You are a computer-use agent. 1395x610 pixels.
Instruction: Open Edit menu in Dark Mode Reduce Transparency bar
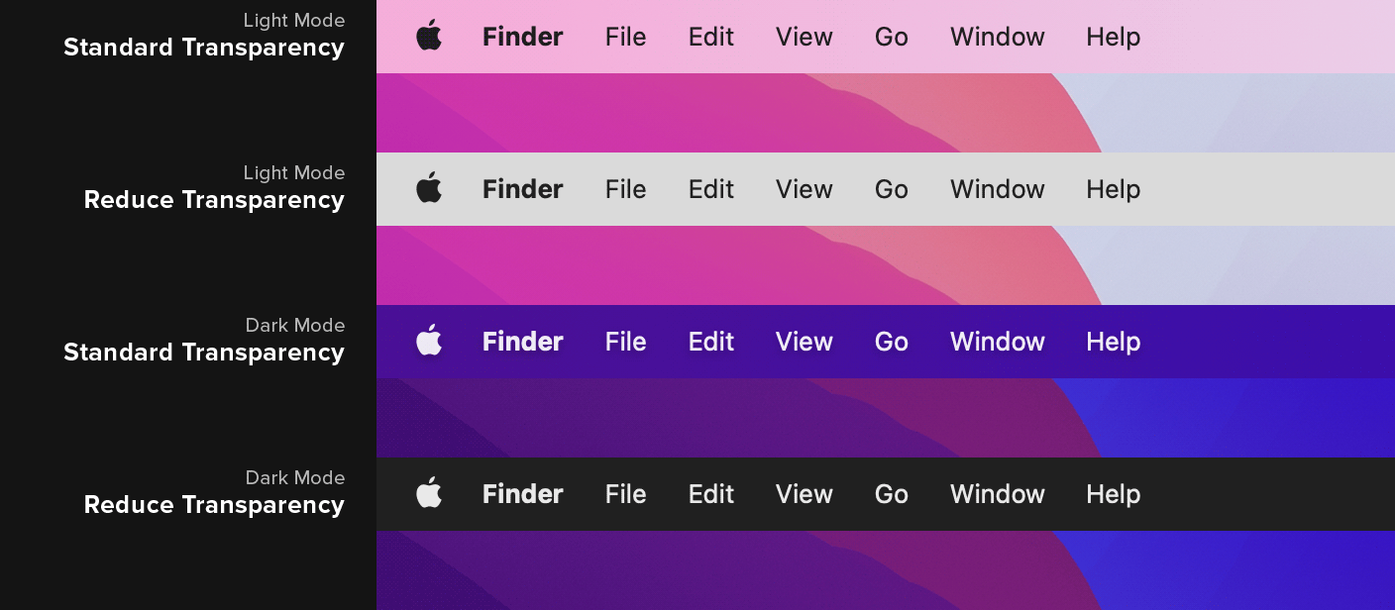(x=711, y=494)
